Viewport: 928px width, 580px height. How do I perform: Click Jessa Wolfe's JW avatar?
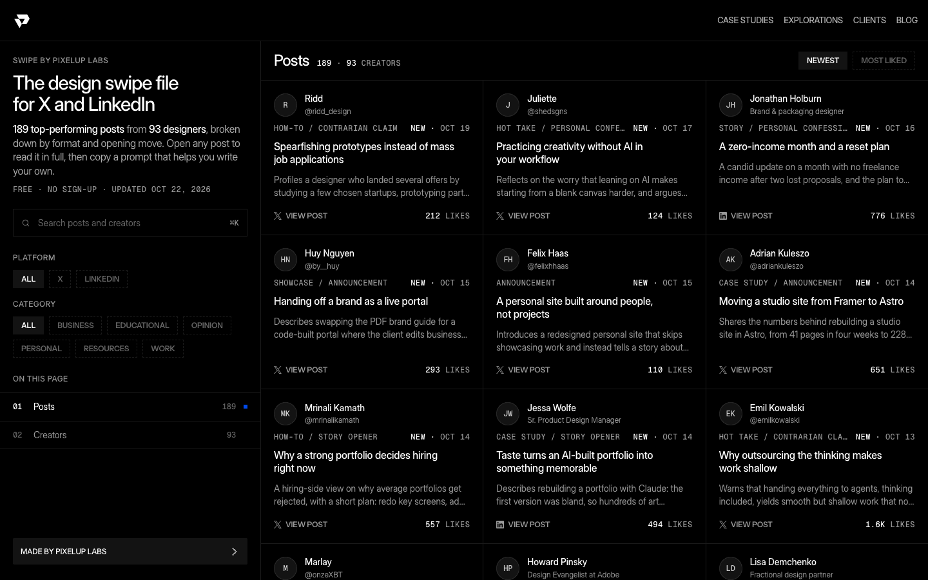(508, 414)
